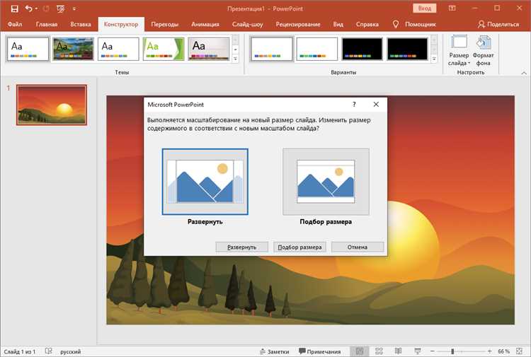Fit the slide to the current window icon
The height and width of the screenshot is (357, 531).
click(x=519, y=351)
